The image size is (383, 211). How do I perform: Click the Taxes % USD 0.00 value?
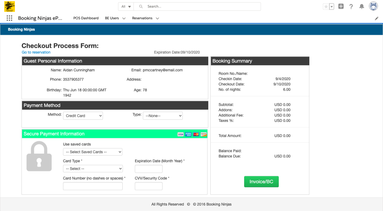[282, 120]
